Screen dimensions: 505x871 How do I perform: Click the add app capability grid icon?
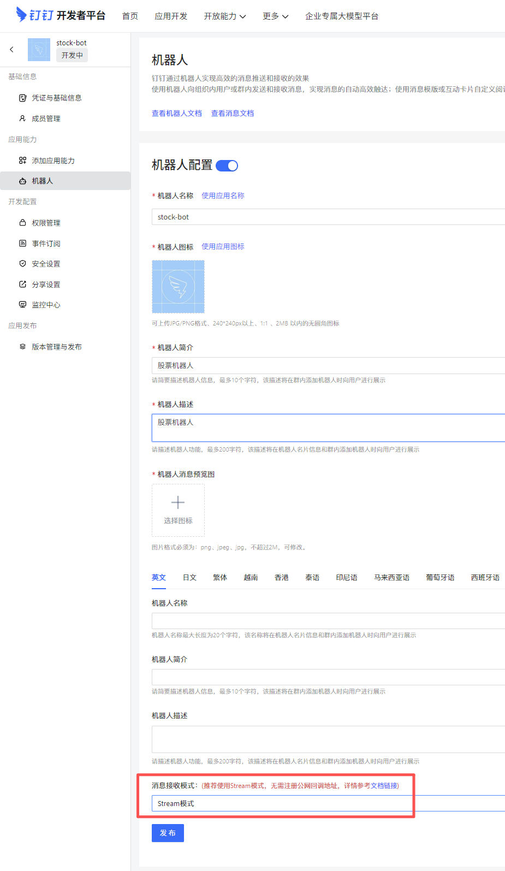(22, 161)
